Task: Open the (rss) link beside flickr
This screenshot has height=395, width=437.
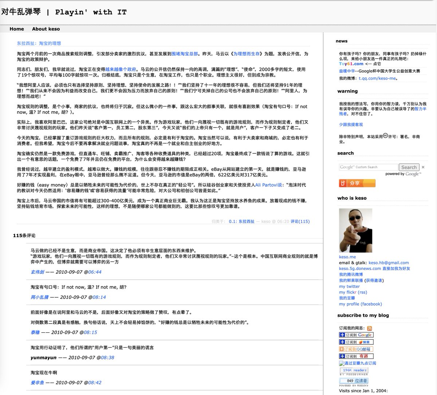Action: [362, 292]
